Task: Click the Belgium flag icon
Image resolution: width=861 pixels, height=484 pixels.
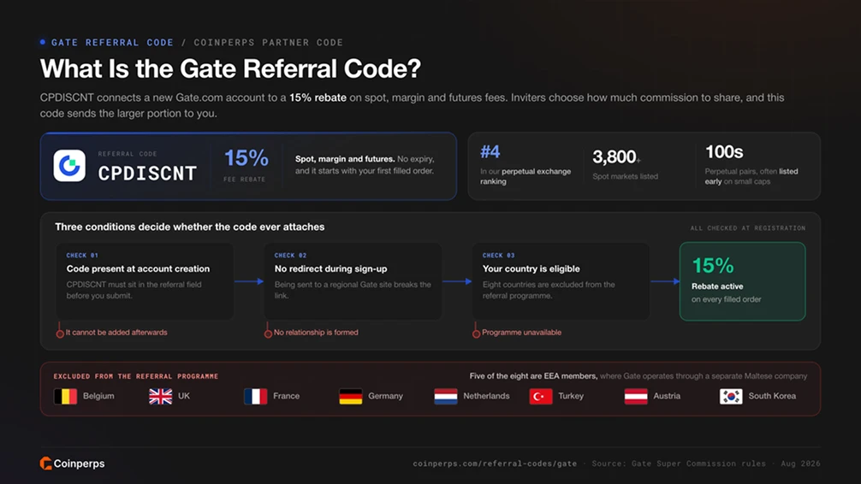Action: coord(65,396)
